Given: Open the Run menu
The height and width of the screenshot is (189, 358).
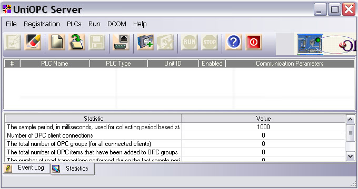Looking at the screenshot, I should pyautogui.click(x=94, y=24).
